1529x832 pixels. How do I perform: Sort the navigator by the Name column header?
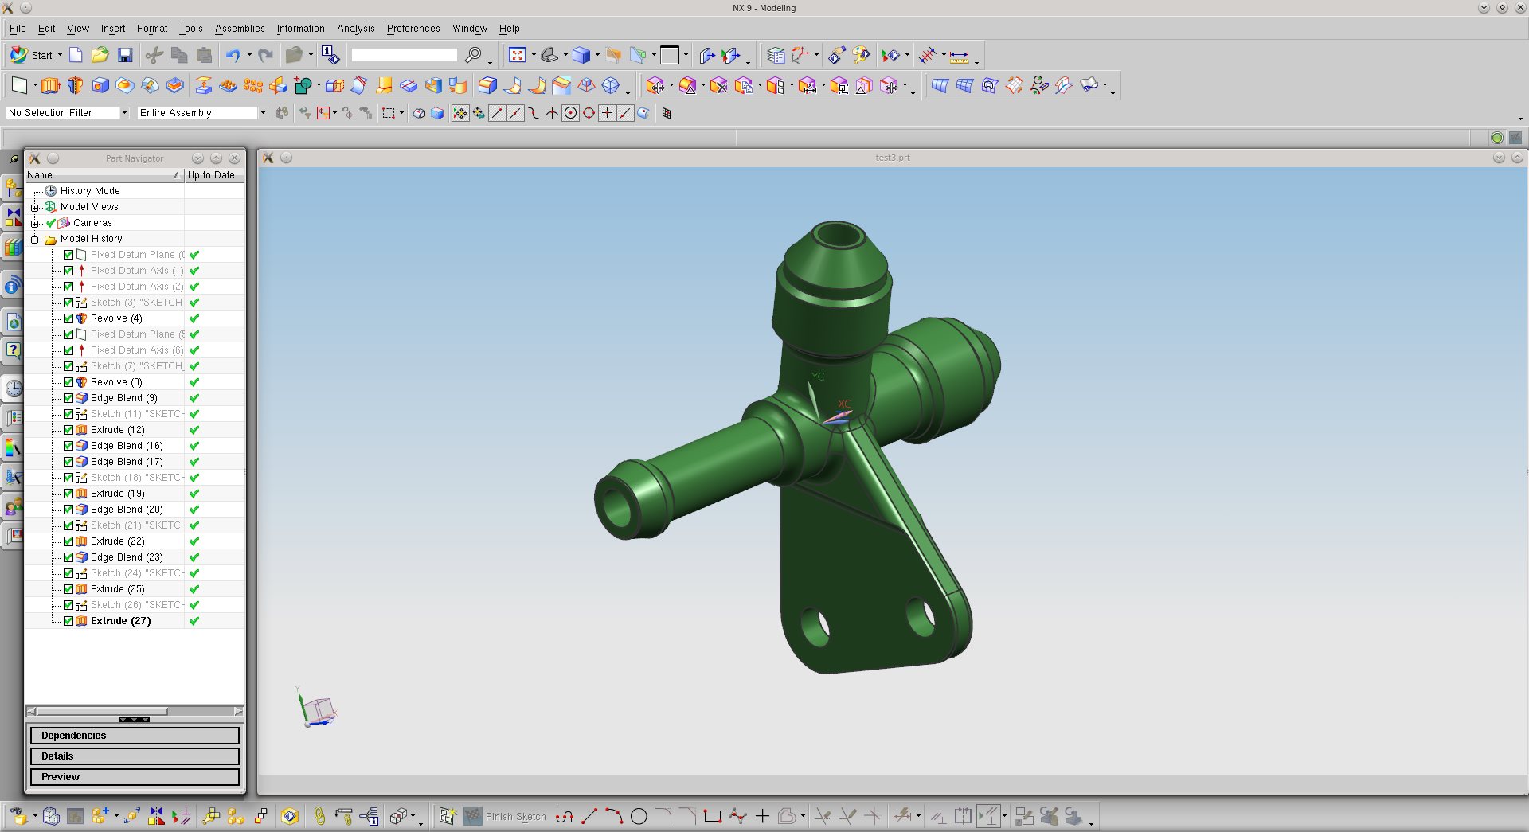(x=104, y=175)
